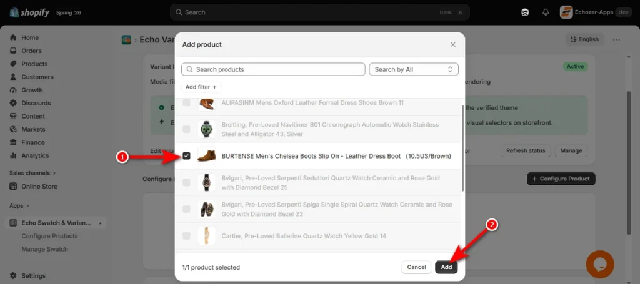Click the Growth icon in sidebar

click(x=13, y=90)
